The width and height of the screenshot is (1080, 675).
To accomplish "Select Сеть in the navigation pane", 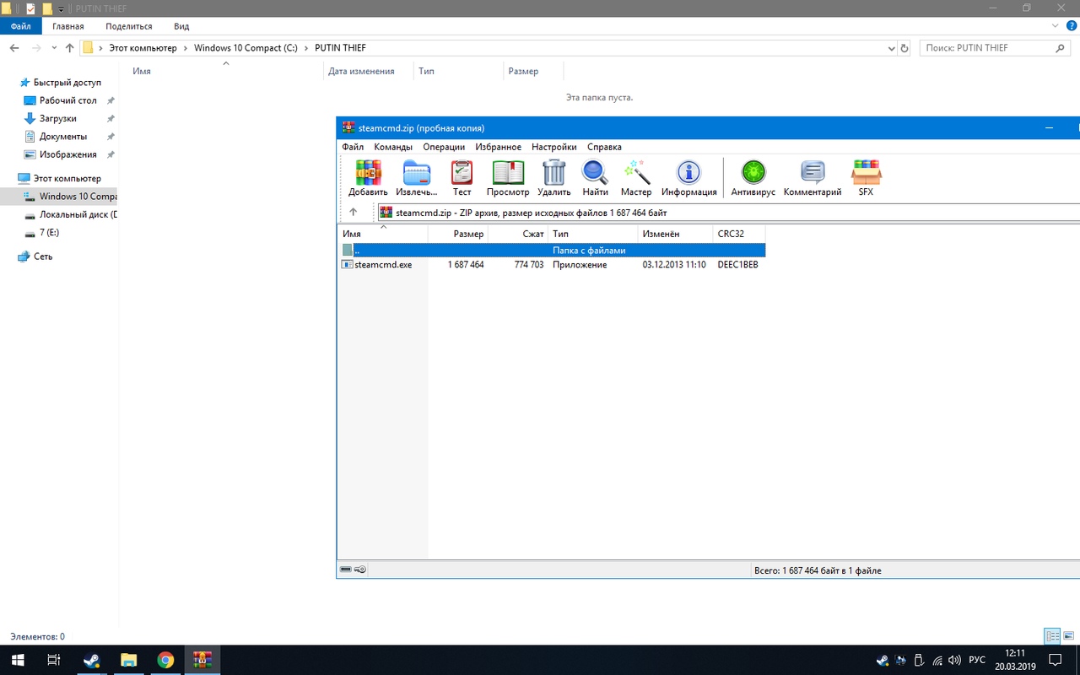I will (x=43, y=256).
